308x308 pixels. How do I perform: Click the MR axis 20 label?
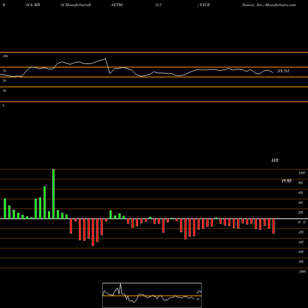tap(301, 213)
